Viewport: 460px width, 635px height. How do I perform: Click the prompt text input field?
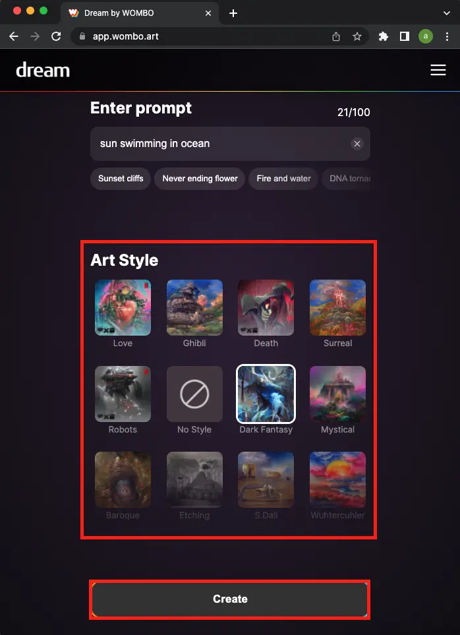(x=230, y=144)
